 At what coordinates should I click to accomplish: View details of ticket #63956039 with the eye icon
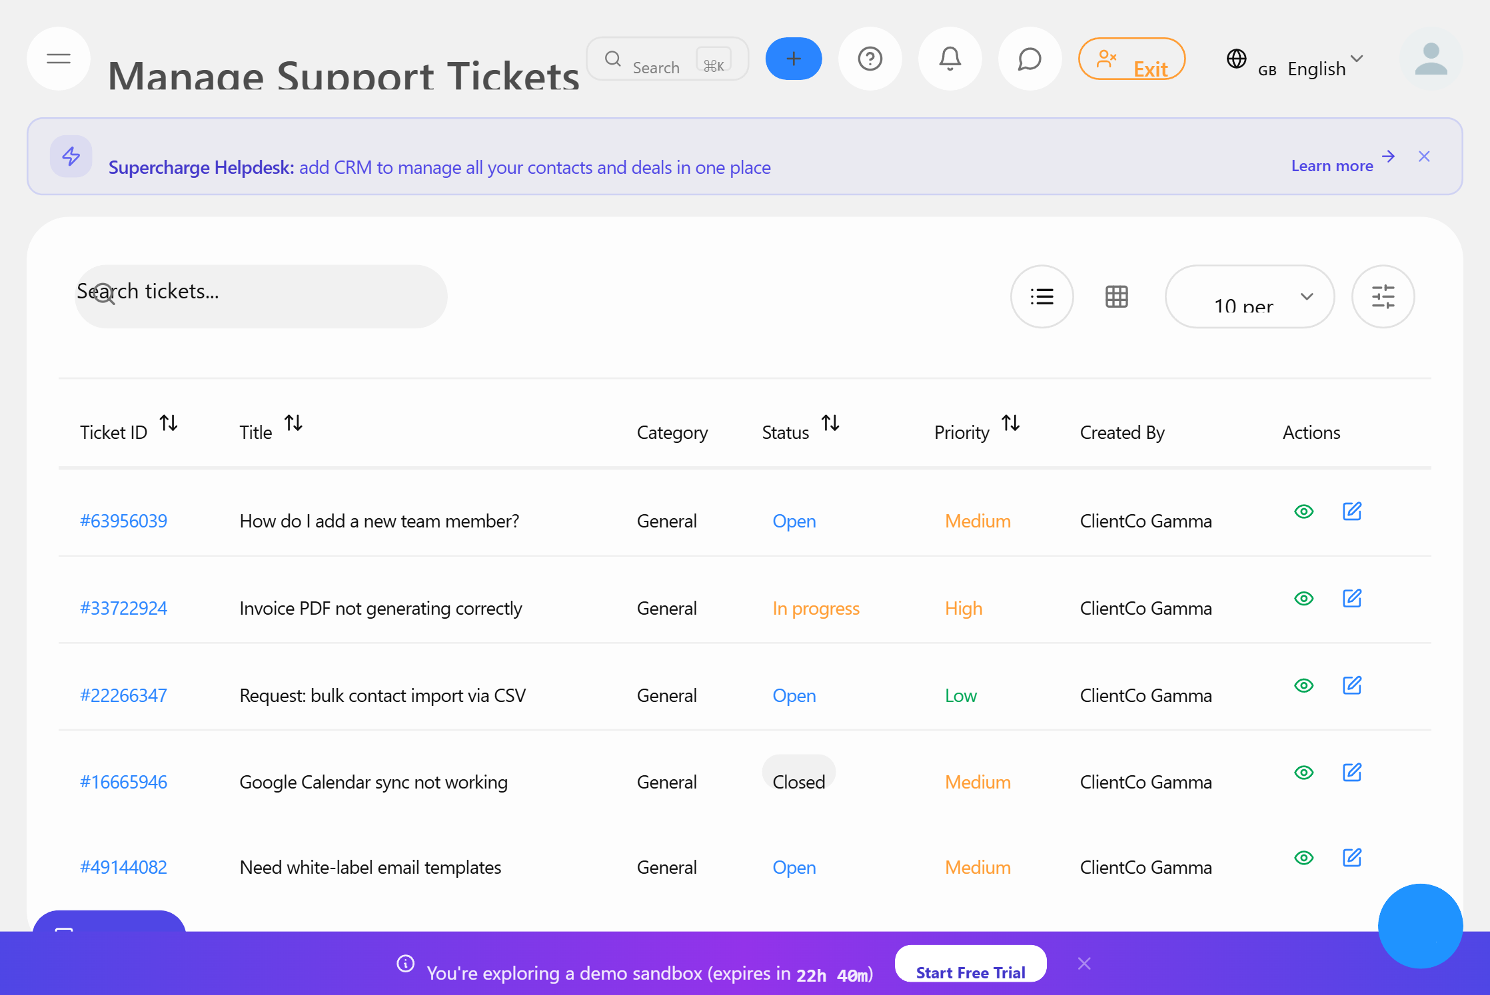tap(1304, 512)
